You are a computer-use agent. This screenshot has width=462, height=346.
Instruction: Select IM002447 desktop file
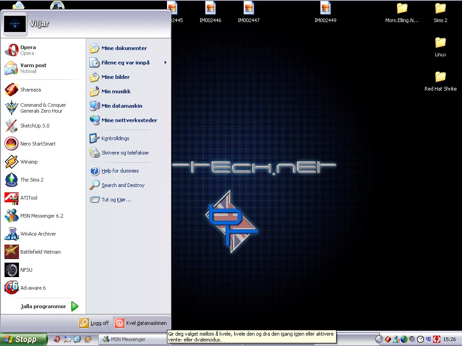click(x=249, y=12)
